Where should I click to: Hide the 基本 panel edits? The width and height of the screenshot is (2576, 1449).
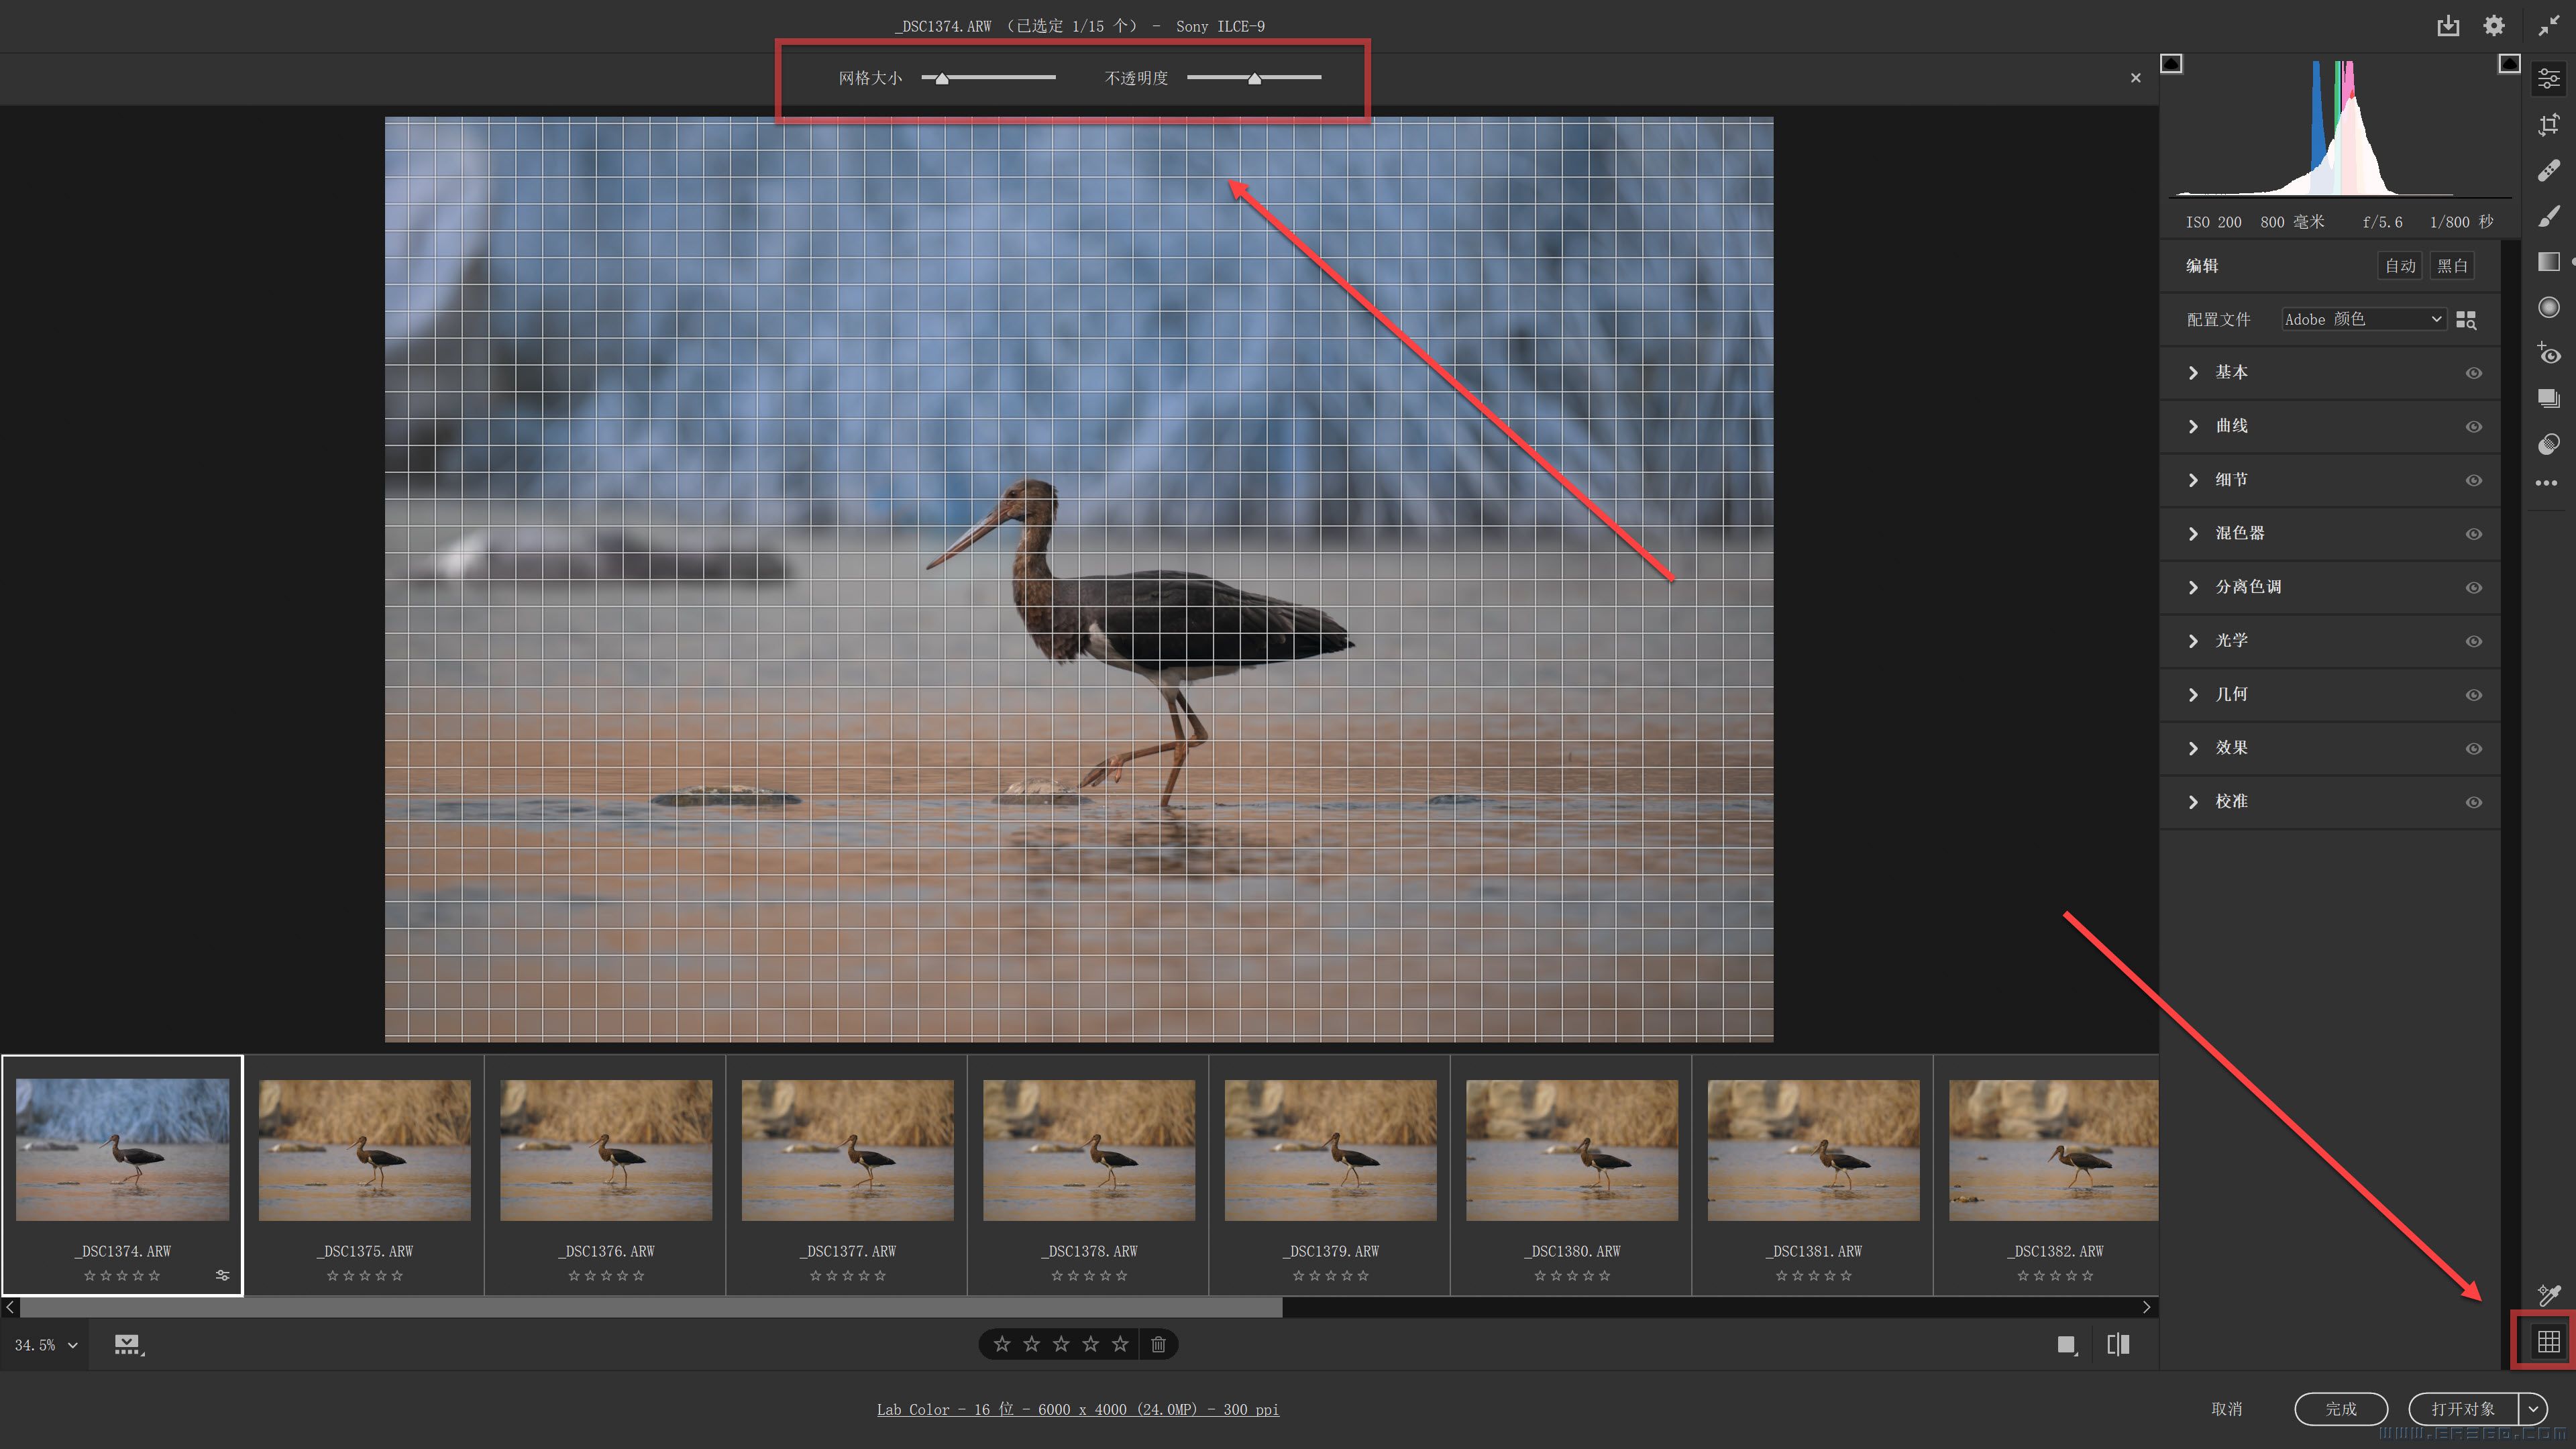tap(2473, 373)
